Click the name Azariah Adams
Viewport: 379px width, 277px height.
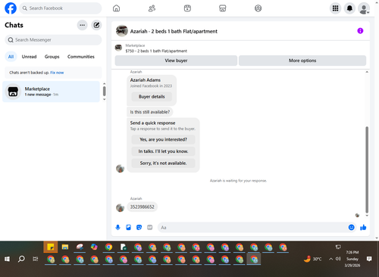click(146, 80)
